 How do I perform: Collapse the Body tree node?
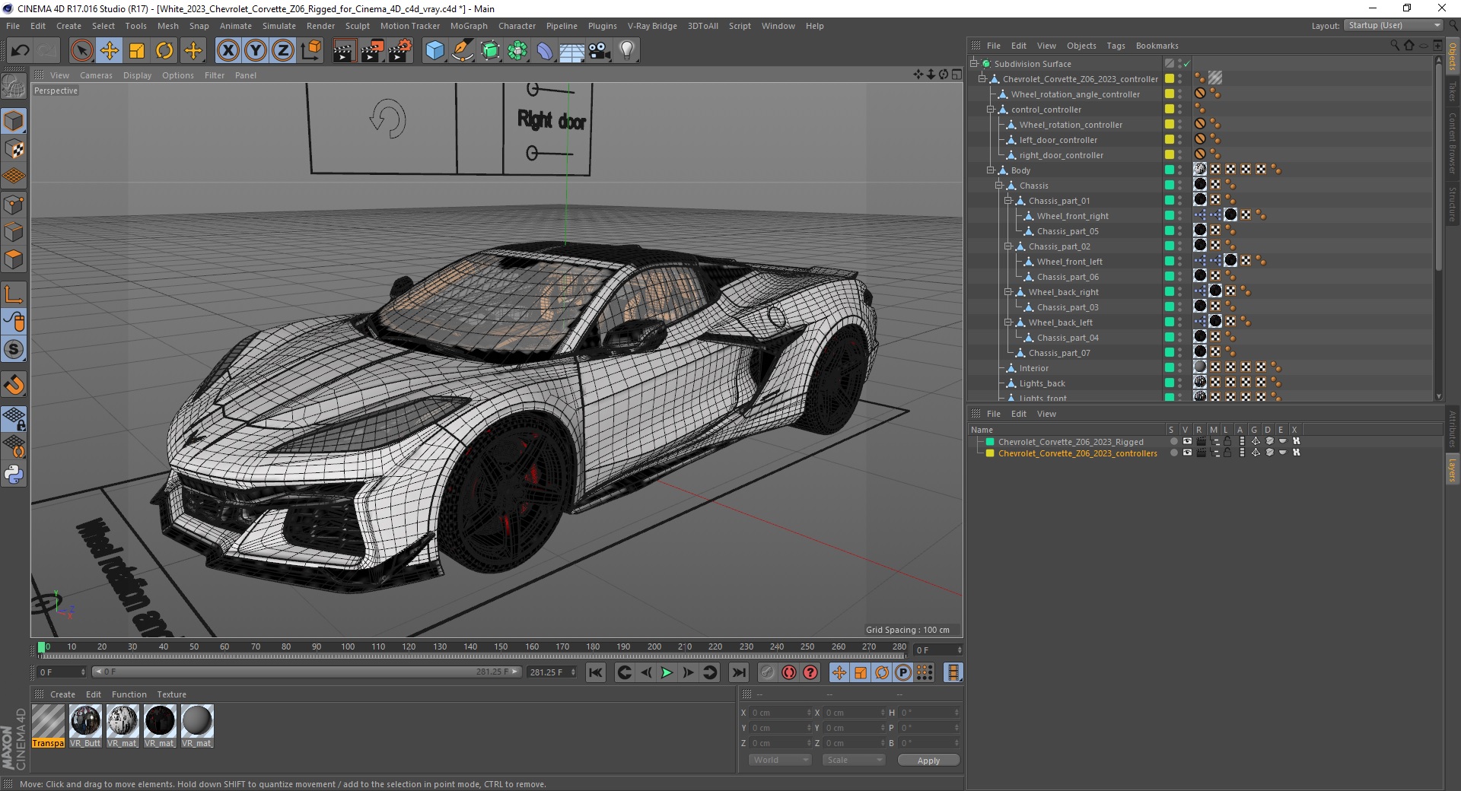(x=991, y=170)
